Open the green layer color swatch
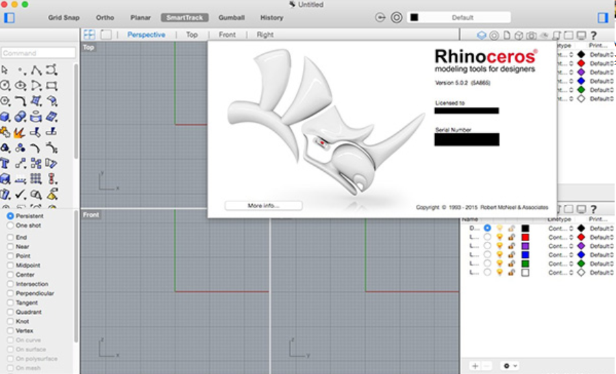 coord(526,264)
